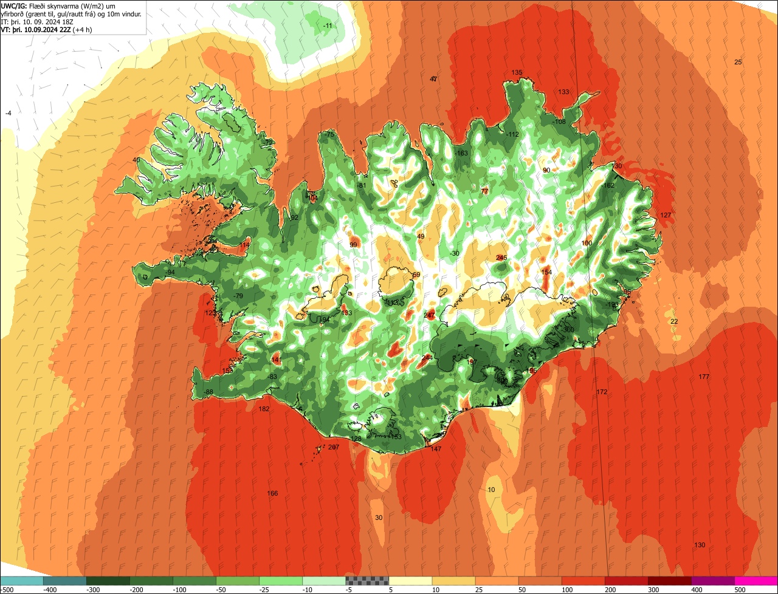Pick the orange swatch between 50 and 100
Viewport: 778px width, 594px height.
pos(540,581)
